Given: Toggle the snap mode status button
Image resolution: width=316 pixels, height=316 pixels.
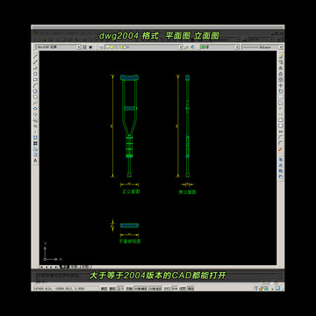Looking at the screenshot, I should (x=104, y=288).
